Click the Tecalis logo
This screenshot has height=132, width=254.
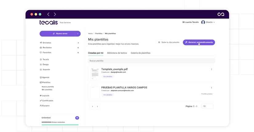pyautogui.click(x=49, y=22)
